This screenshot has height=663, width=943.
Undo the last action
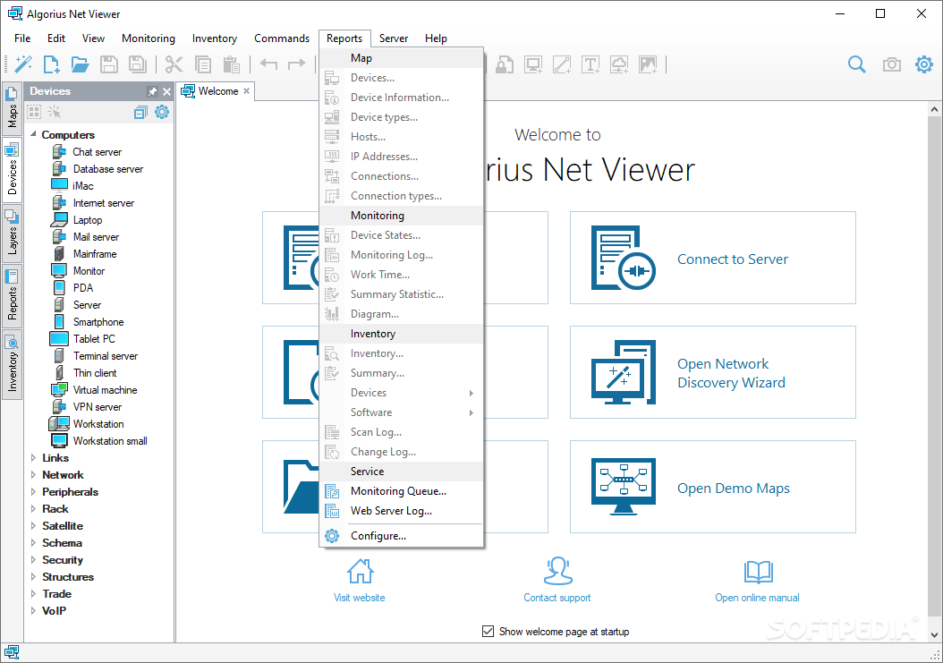[x=268, y=64]
